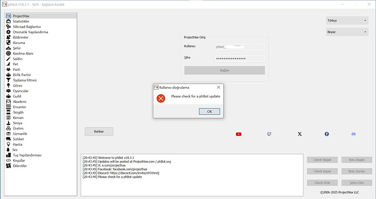The image size is (376, 199).
Task: Click log line mentioning Discord invite
Action: [x=121, y=173]
